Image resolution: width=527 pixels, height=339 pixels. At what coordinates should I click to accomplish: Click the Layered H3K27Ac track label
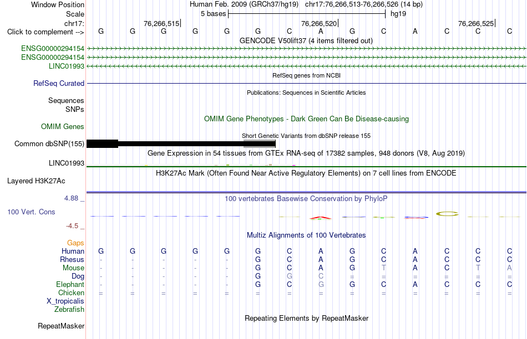pos(36,181)
